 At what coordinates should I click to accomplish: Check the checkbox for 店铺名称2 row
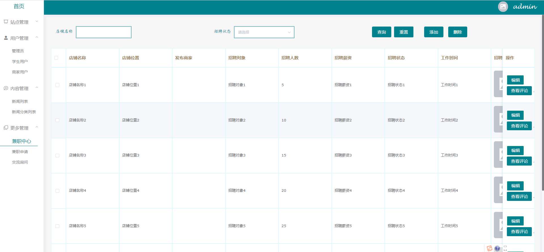point(57,120)
